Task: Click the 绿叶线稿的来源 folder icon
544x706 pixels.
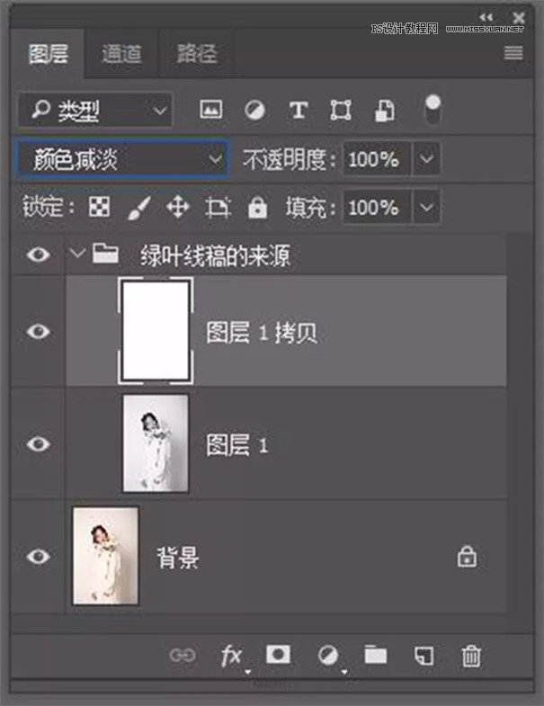Action: coord(105,253)
